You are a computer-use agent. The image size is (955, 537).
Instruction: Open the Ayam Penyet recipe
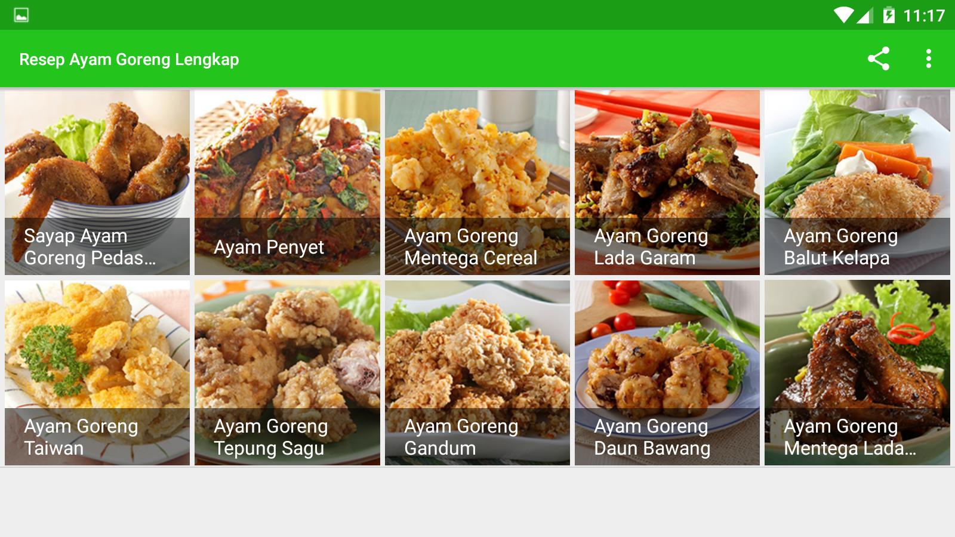287,183
